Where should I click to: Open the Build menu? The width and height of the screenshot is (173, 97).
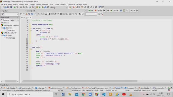click(x=26, y=5)
